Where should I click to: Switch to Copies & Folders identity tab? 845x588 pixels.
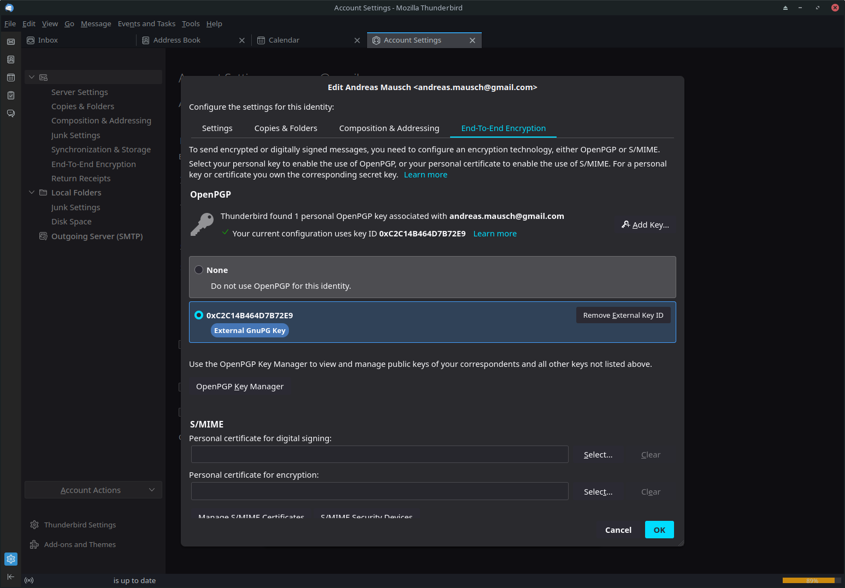tap(286, 128)
